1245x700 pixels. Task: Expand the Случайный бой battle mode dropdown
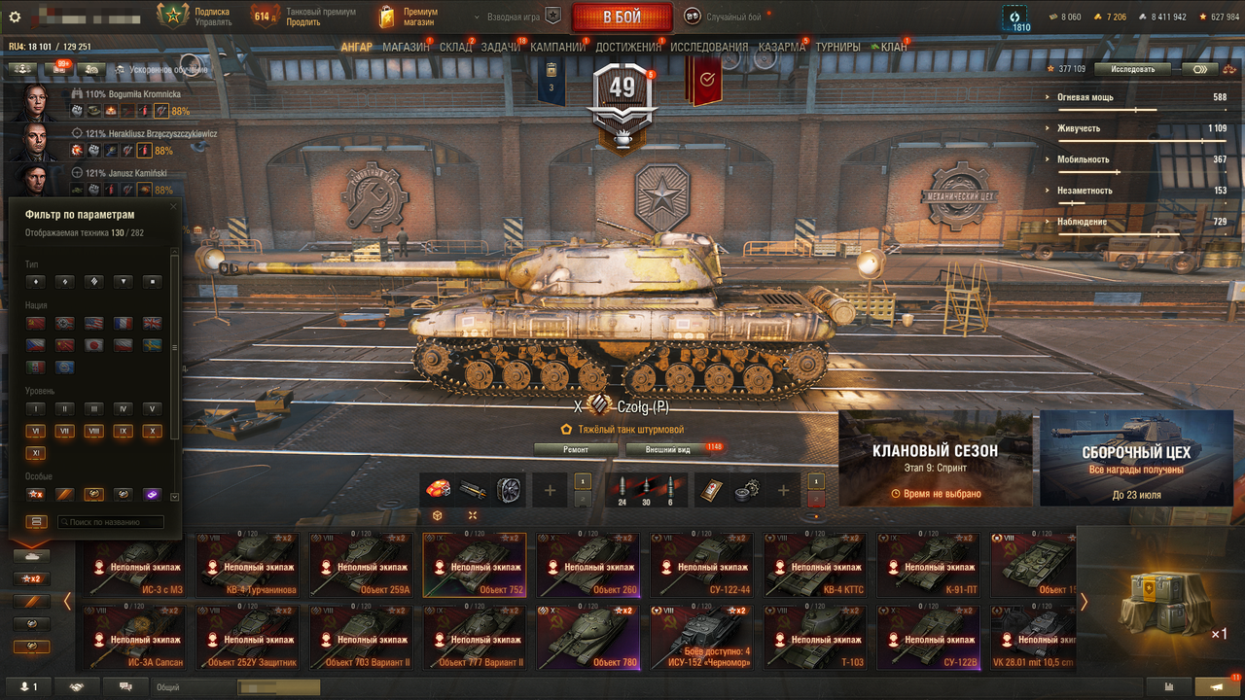pos(729,17)
